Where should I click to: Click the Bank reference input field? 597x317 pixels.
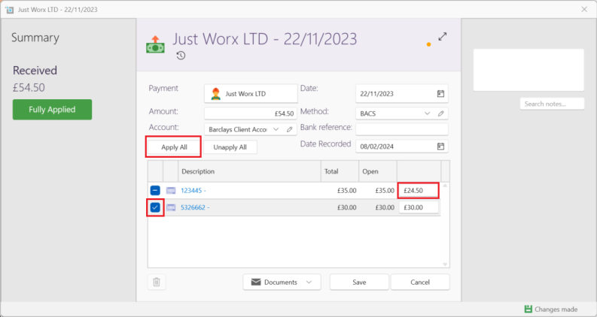[x=402, y=129]
